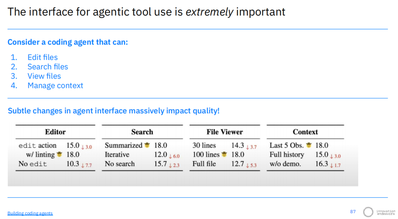
Task: Click the Innovation Endeavors circle logo
Action: click(x=368, y=212)
